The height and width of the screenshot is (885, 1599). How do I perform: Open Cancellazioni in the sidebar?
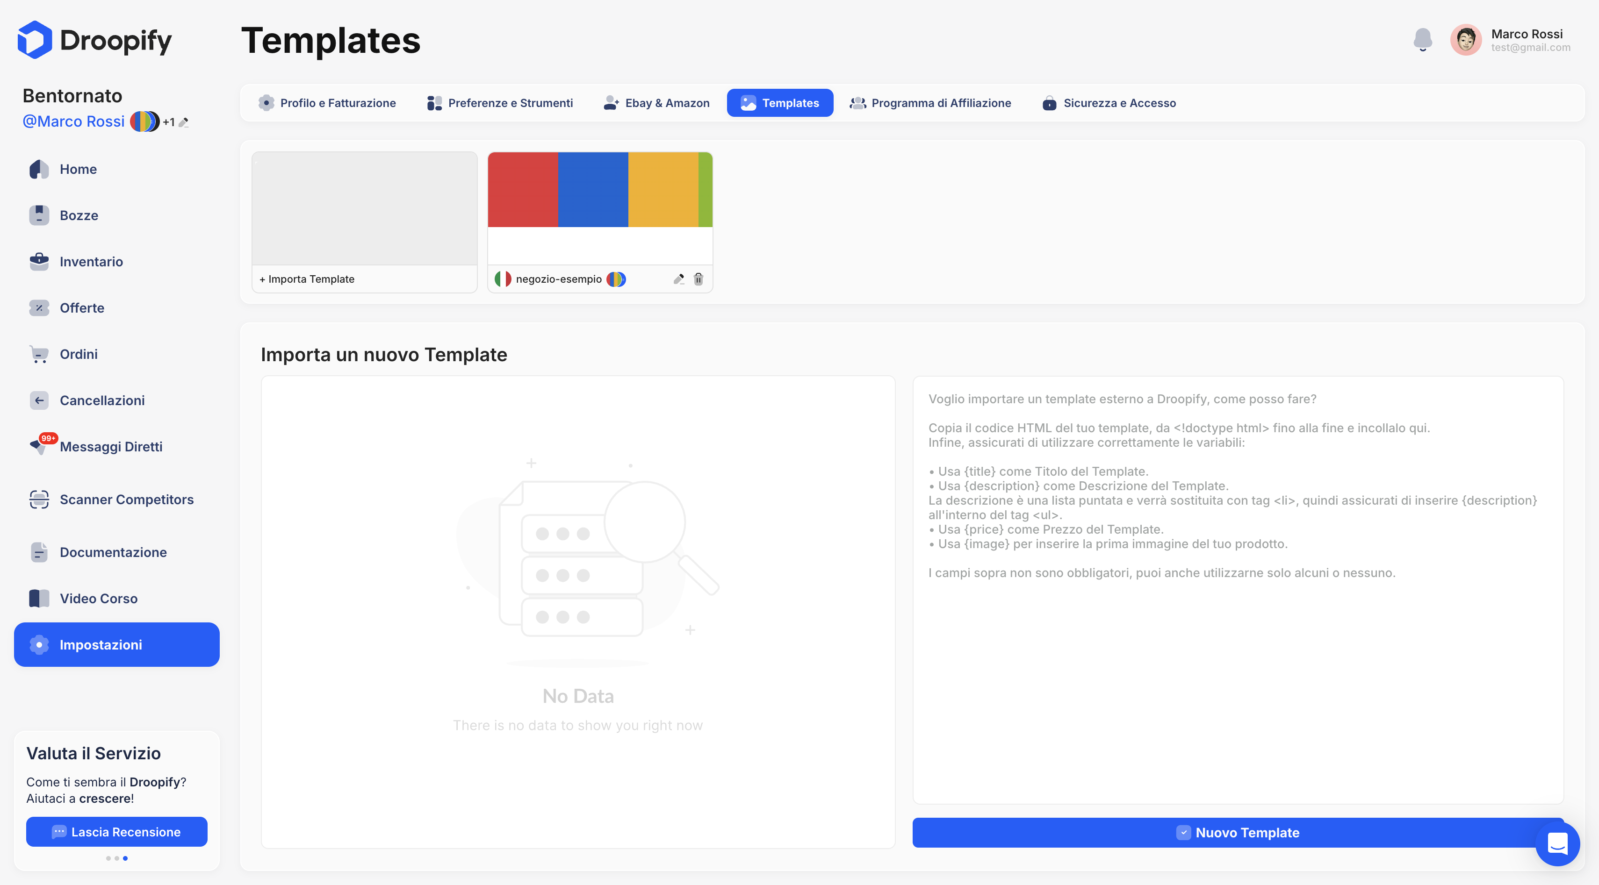117,400
